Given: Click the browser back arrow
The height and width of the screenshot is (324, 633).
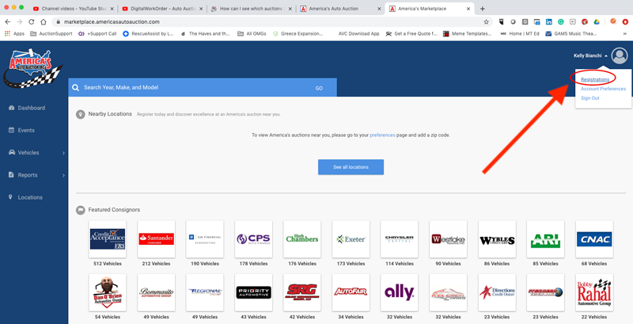Looking at the screenshot, I should (8, 22).
